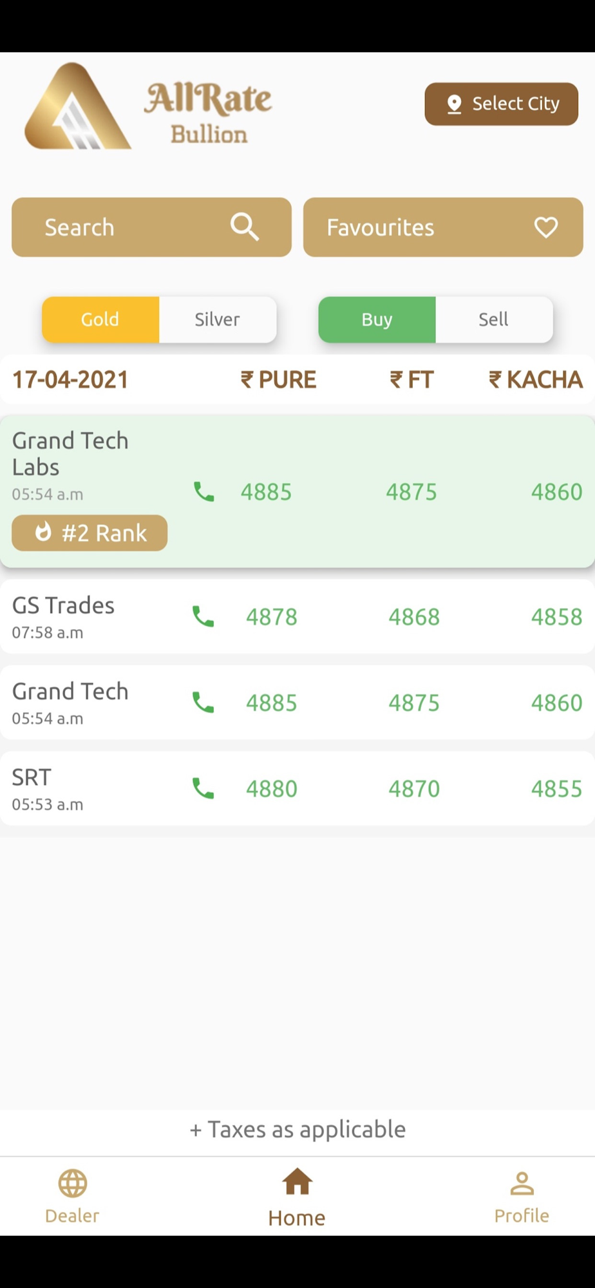Open the Favourites button
The image size is (595, 1288).
pos(443,227)
